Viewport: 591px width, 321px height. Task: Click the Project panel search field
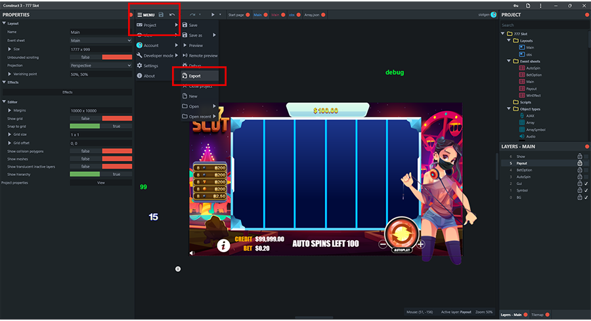[544, 25]
